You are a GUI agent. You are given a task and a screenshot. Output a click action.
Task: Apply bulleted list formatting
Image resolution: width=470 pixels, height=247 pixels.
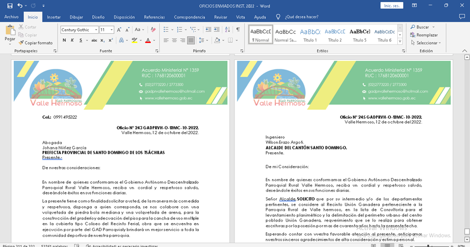tap(166, 30)
